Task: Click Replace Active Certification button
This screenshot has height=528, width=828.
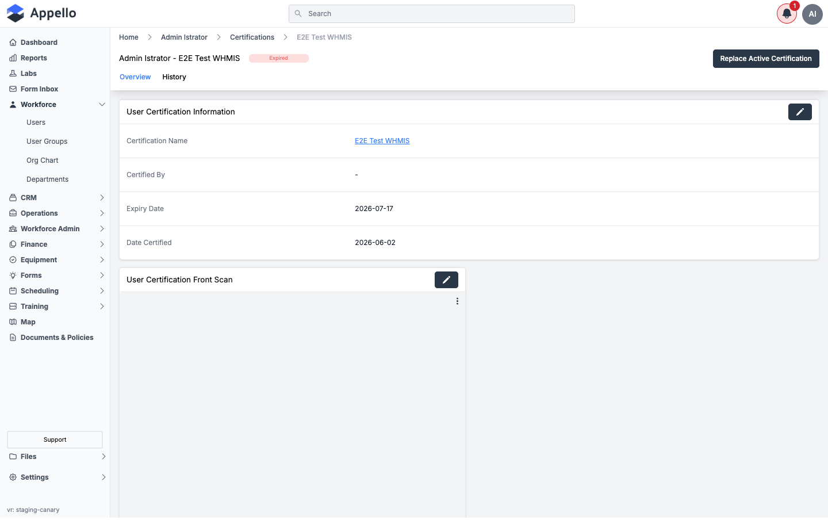Action: [766, 59]
